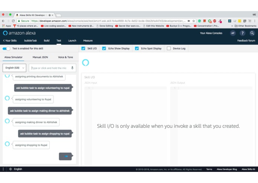The image size is (258, 183).
Task: Open '10 places where an...' bookmark
Action: point(26,26)
